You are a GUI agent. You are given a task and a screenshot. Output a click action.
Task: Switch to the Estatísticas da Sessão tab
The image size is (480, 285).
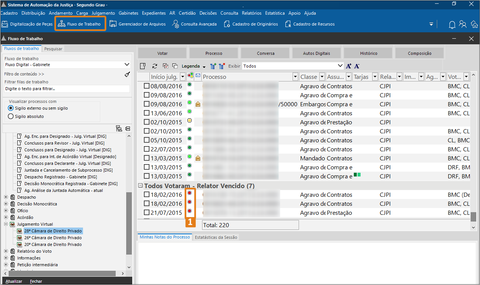coord(216,237)
